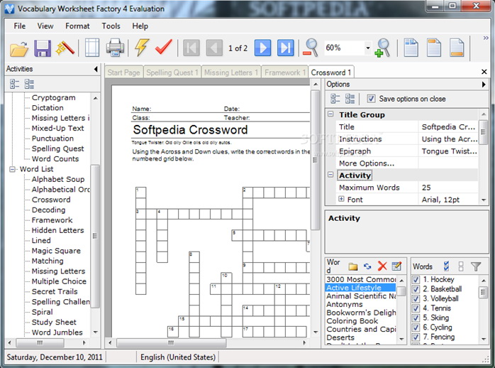The image size is (495, 368).
Task: Expand all nodes in the Activities panel
Action: (x=14, y=84)
